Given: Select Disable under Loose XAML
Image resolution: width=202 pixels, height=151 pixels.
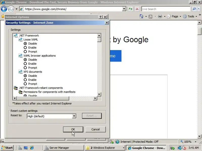Looking at the screenshot, I should click(25, 44).
